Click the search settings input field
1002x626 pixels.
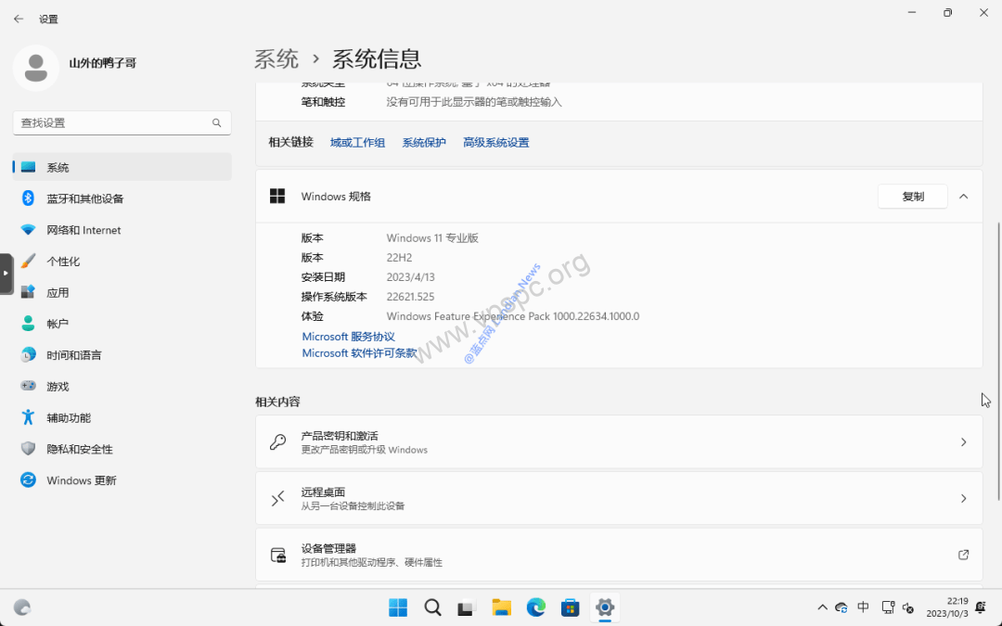pos(122,122)
